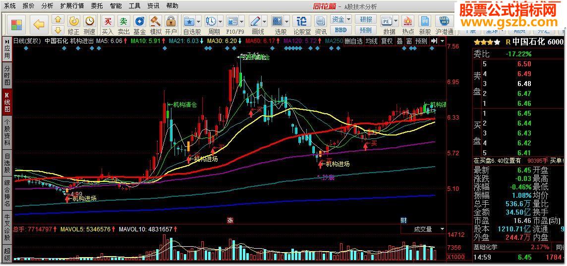
Task: Click the toolbar 预测 button below 研报
Action: tap(366, 30)
